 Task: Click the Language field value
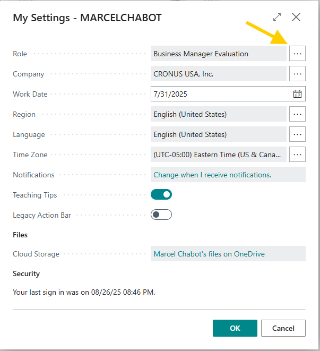218,134
